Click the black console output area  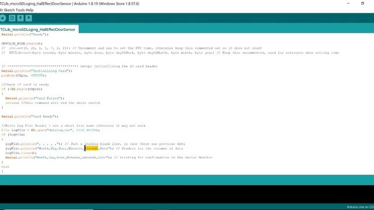click(187, 194)
